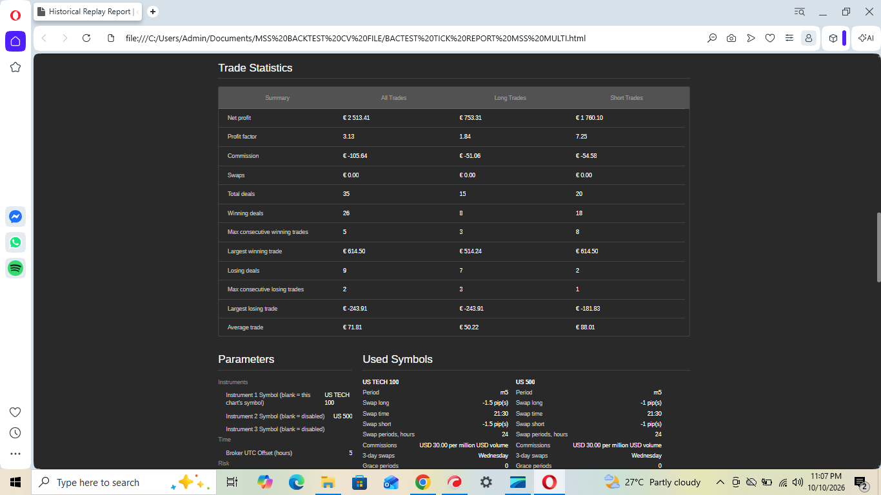Select net profit value € 2 513.41
The width and height of the screenshot is (881, 495).
[x=356, y=118]
